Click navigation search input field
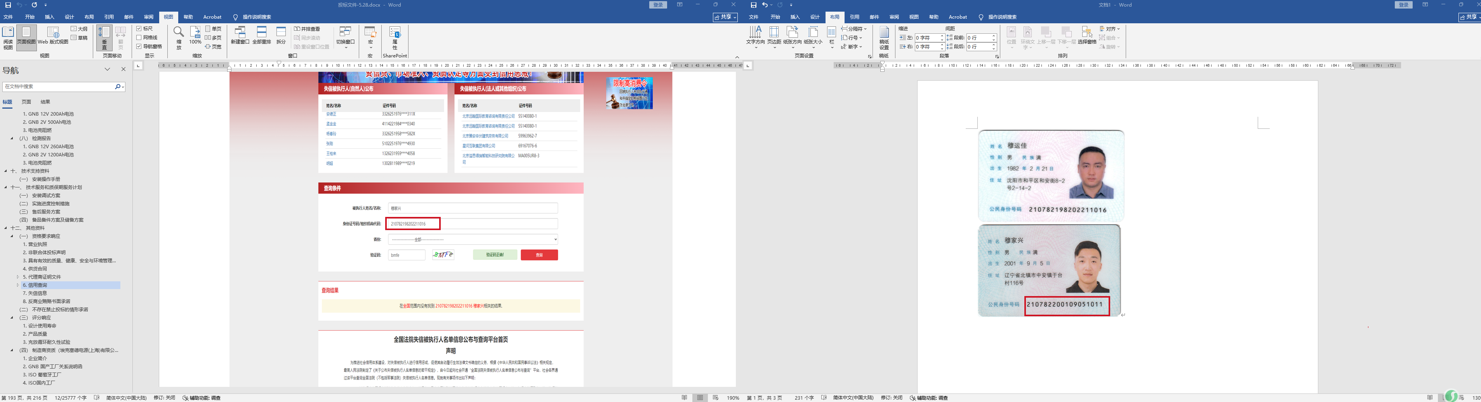1481x402 pixels. [x=58, y=87]
